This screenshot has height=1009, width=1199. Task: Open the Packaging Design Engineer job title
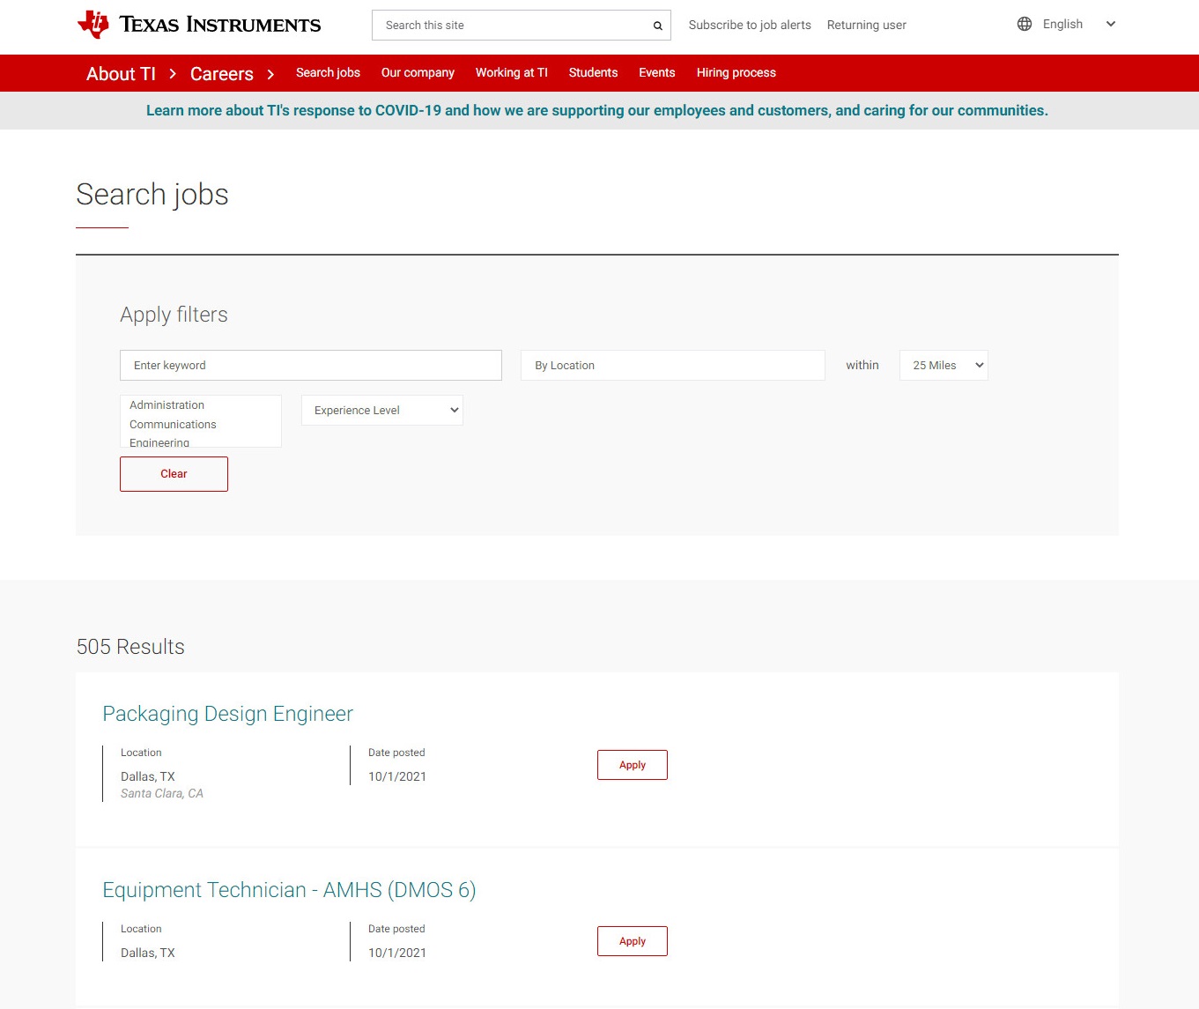pyautogui.click(x=227, y=714)
